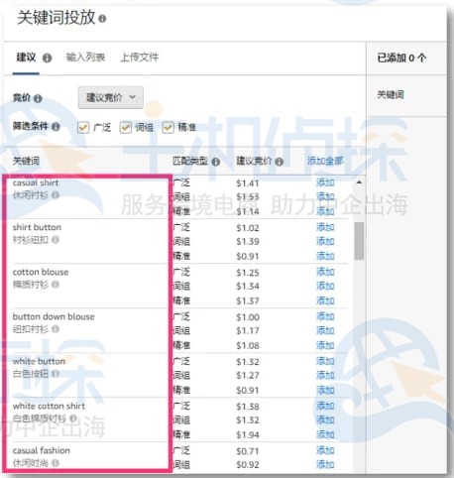
Task: Click the $1.25 suggested bid value
Action: coord(248,273)
